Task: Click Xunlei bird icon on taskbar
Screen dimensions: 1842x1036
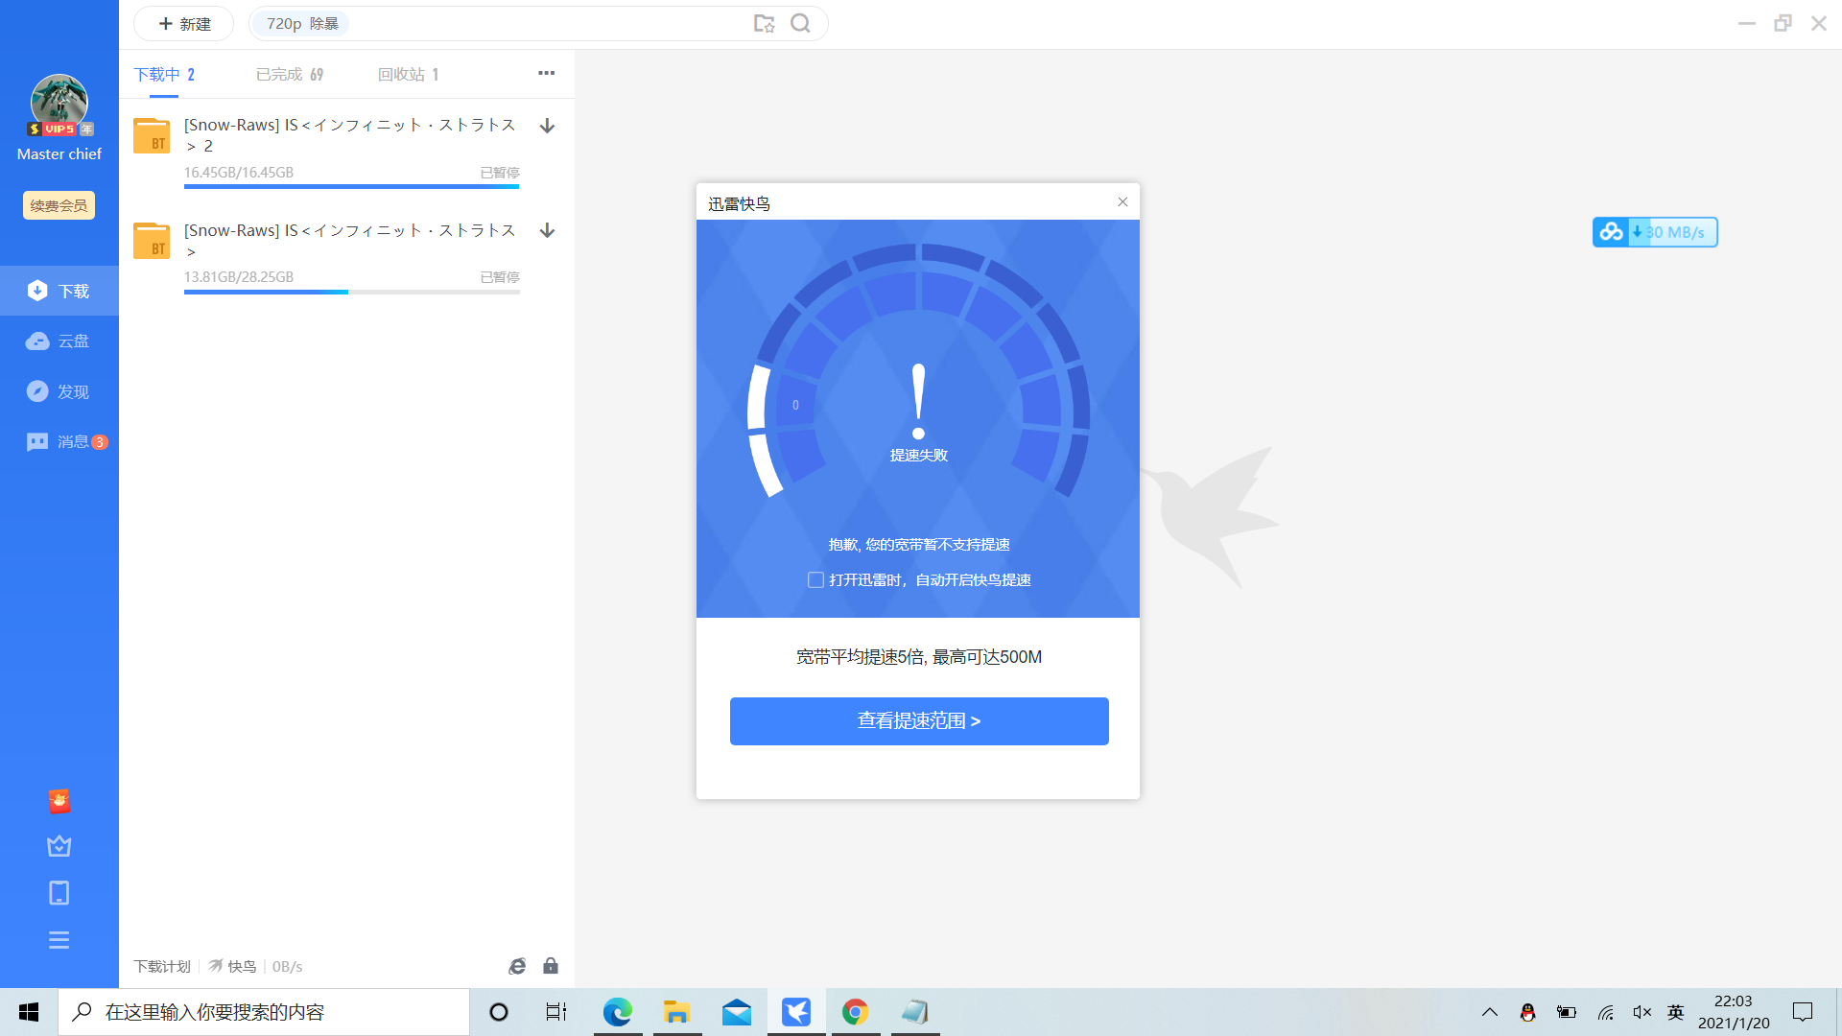Action: click(796, 1012)
